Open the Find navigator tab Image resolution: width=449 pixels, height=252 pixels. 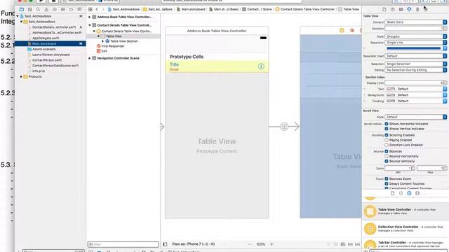point(38,9)
